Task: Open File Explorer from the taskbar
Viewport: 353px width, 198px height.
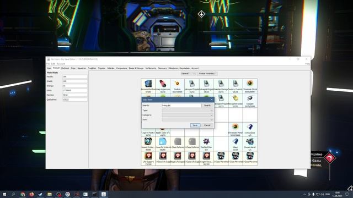Action: tap(50, 194)
